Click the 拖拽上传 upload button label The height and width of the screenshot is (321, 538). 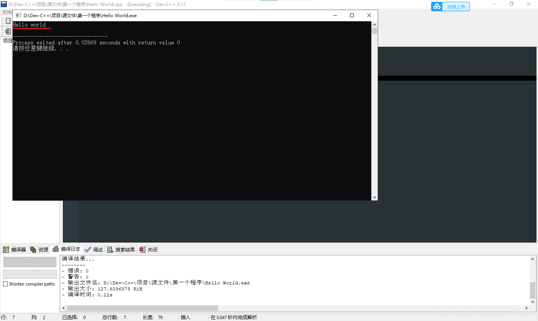pos(456,7)
